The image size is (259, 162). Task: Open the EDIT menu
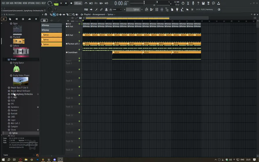point(7,3)
